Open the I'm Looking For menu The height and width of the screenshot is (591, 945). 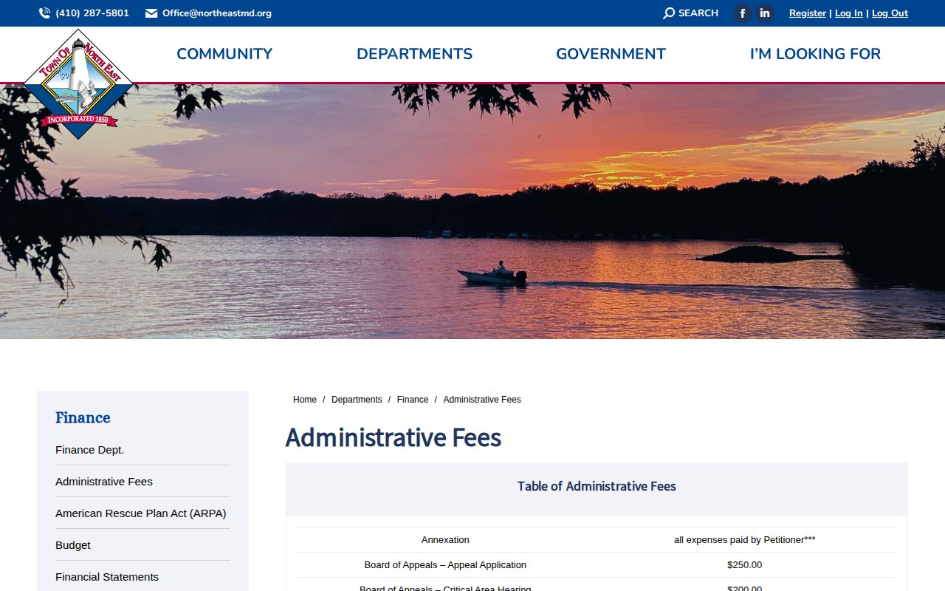coord(815,54)
